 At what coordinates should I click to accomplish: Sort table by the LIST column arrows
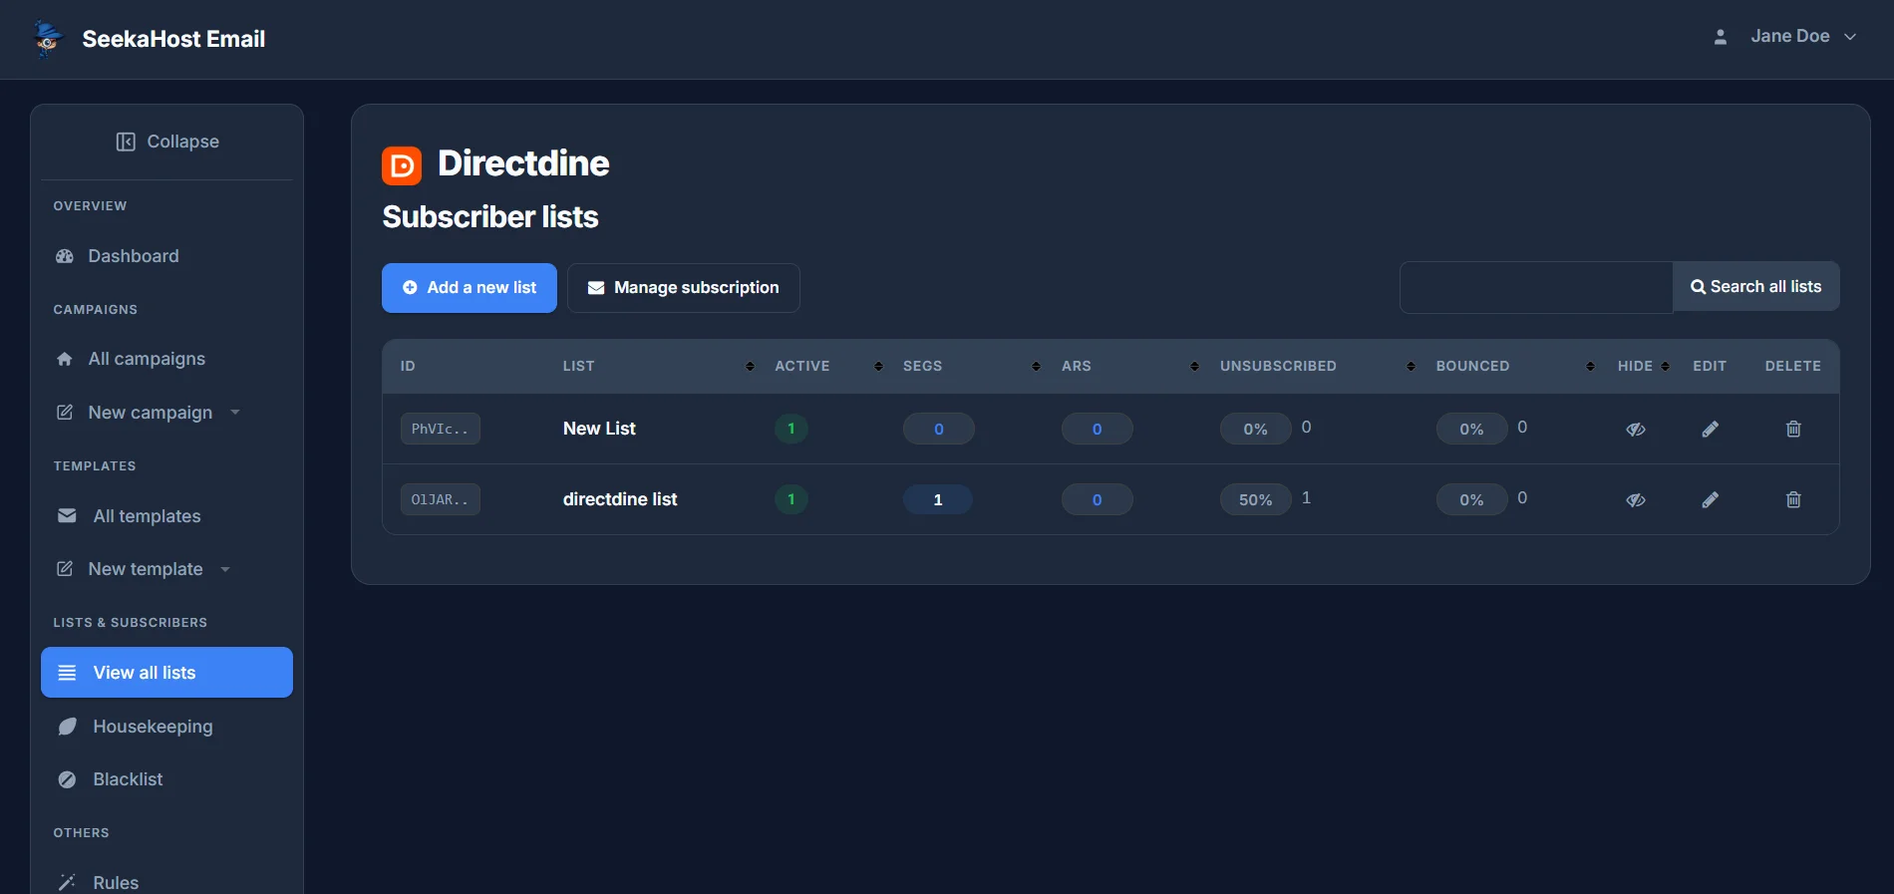750,367
